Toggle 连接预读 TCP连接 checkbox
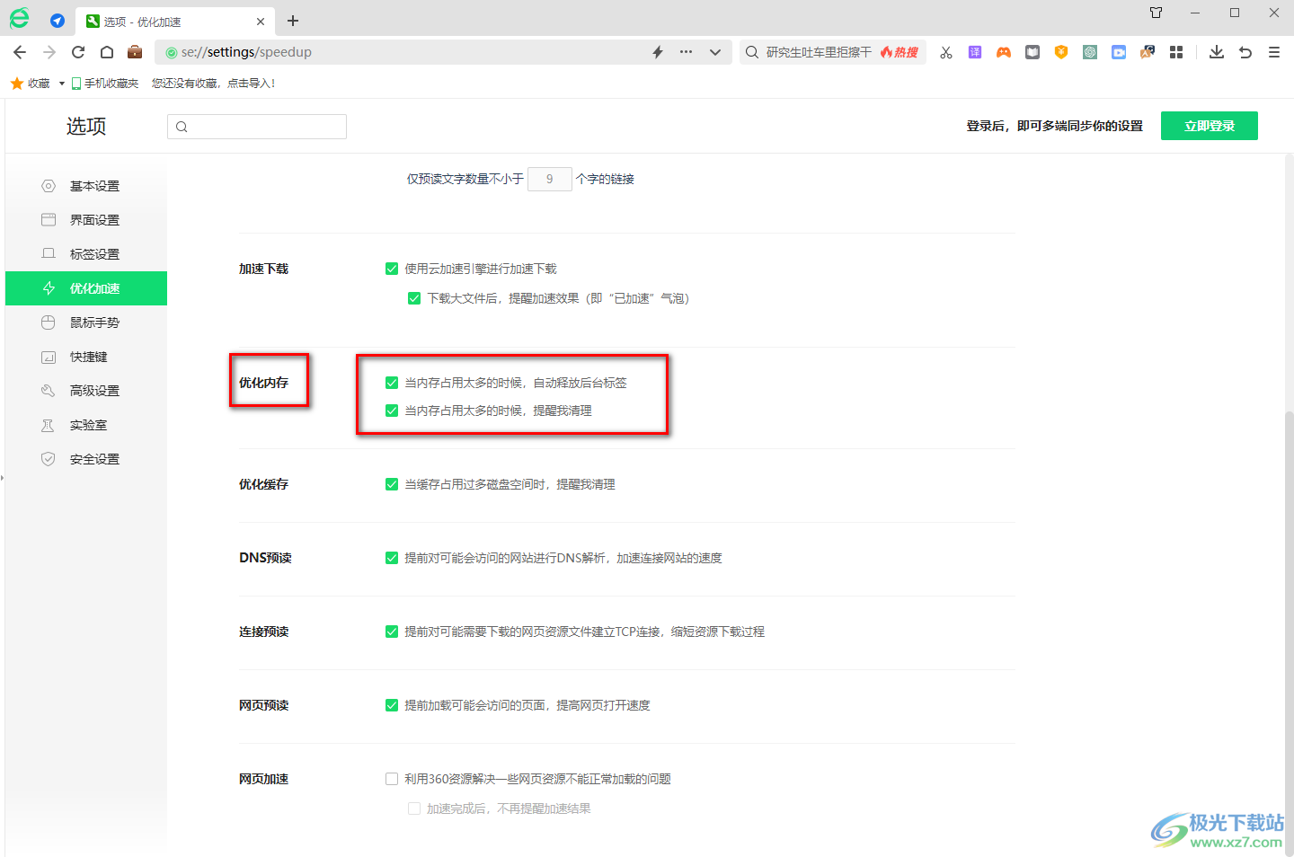 (x=392, y=632)
